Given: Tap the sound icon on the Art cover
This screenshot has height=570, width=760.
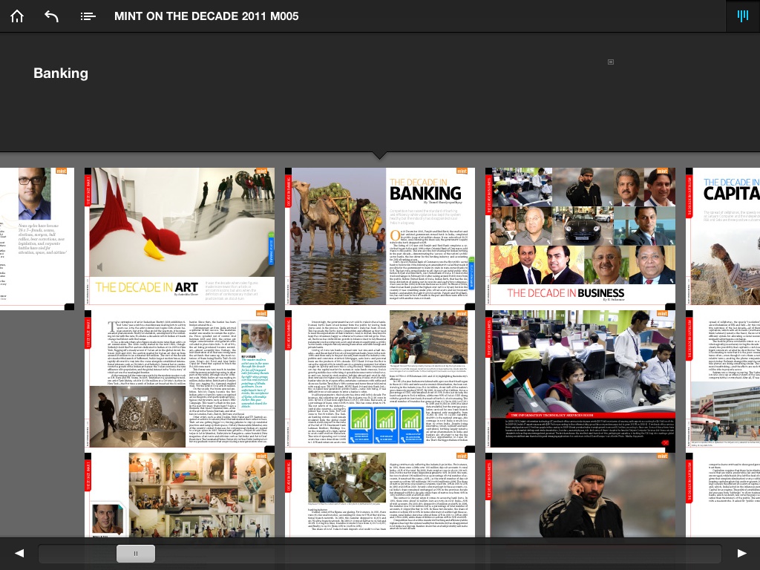Looking at the screenshot, I should (100, 266).
